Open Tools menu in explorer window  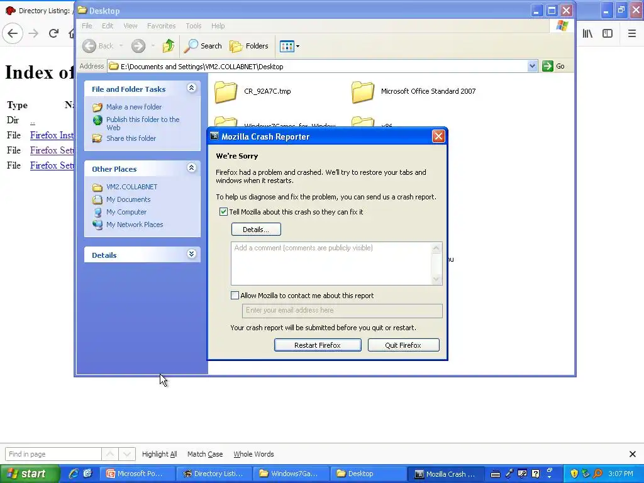tap(193, 25)
